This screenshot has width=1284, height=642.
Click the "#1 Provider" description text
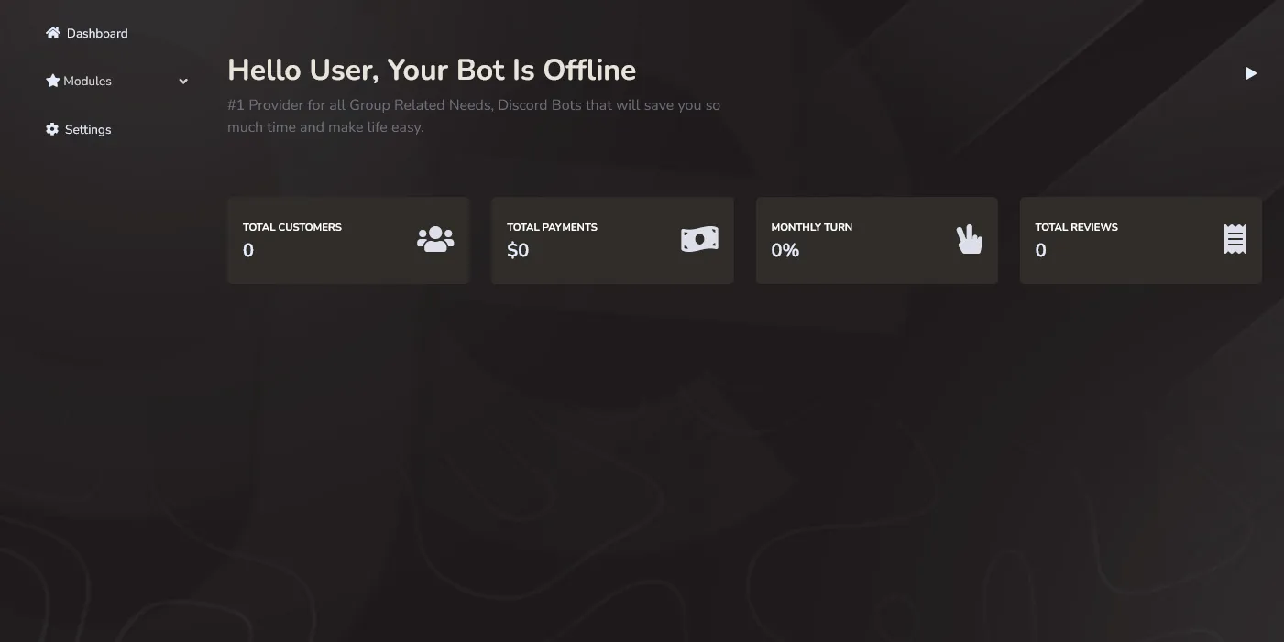(x=473, y=116)
